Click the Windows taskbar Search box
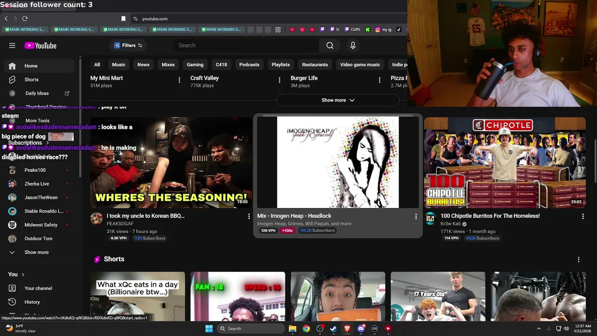The image size is (597, 336). tap(251, 329)
